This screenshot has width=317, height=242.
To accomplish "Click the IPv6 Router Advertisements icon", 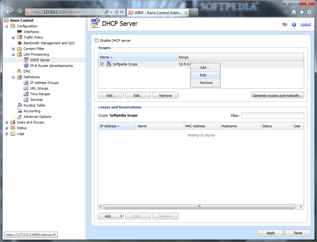I will pyautogui.click(x=26, y=65).
